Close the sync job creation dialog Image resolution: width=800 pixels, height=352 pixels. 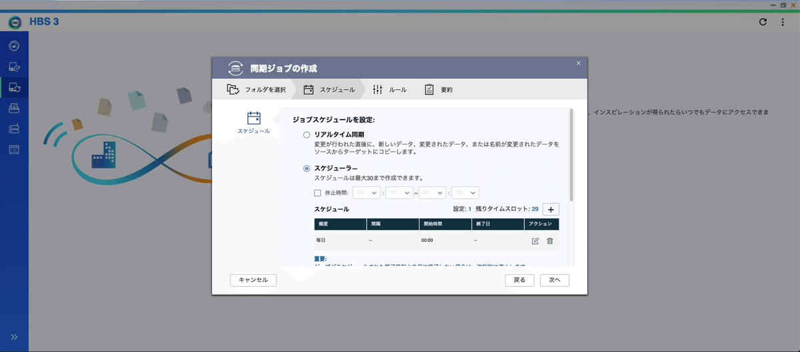point(579,63)
